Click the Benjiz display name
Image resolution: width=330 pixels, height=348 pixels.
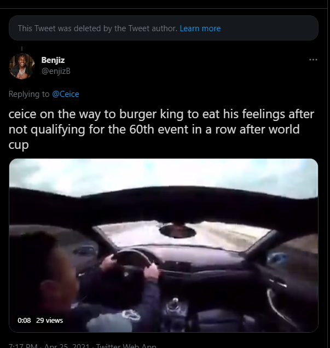53,60
